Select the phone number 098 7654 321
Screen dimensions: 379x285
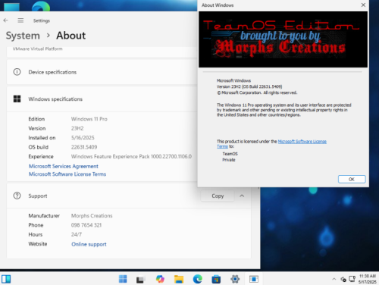pyautogui.click(x=86, y=225)
